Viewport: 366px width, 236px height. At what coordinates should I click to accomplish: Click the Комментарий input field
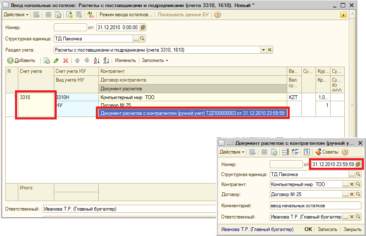[316, 205]
